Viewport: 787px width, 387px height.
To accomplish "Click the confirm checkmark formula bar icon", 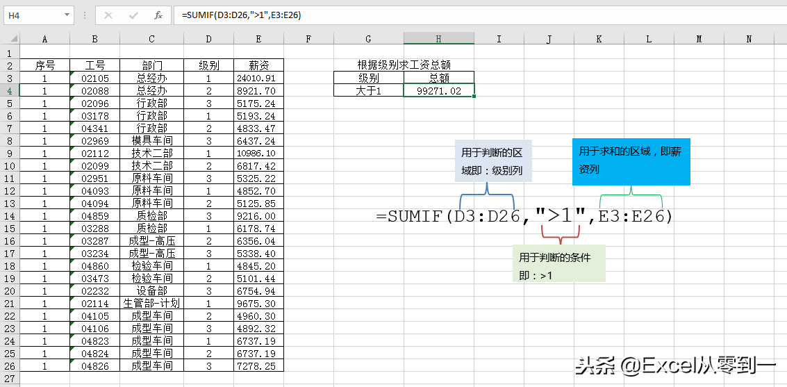I will point(133,15).
